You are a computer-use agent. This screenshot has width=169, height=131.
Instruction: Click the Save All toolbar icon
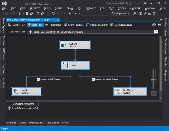(32, 14)
